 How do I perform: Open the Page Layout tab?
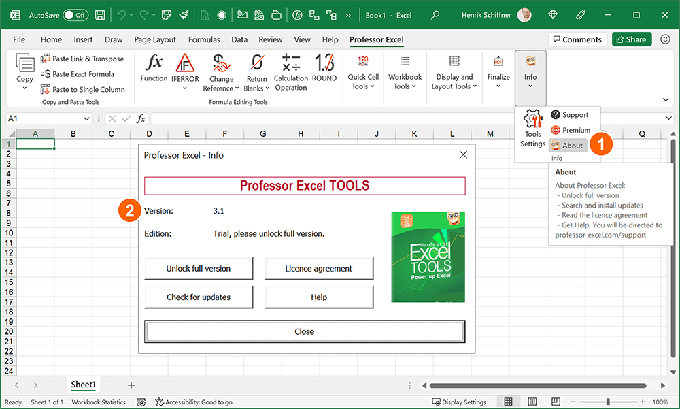(x=155, y=39)
